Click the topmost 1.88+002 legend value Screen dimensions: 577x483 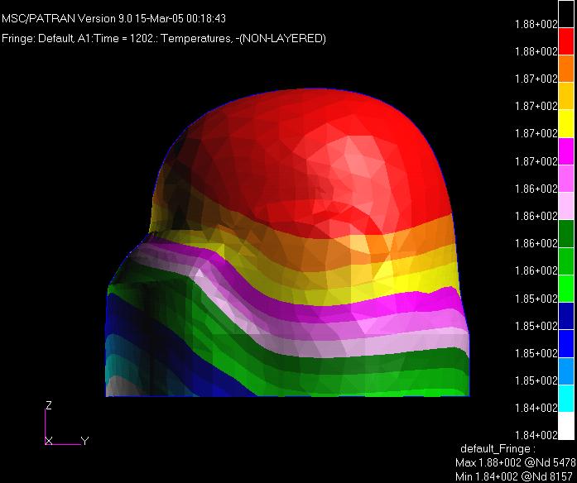tap(536, 25)
